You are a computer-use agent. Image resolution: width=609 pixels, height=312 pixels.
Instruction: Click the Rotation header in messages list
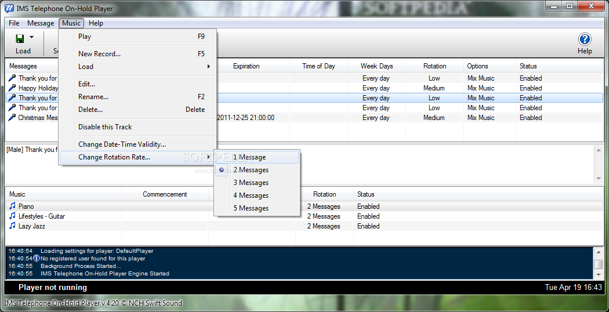click(x=434, y=66)
